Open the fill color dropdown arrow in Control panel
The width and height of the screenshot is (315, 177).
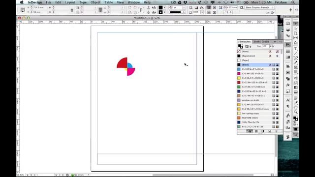[164, 7]
